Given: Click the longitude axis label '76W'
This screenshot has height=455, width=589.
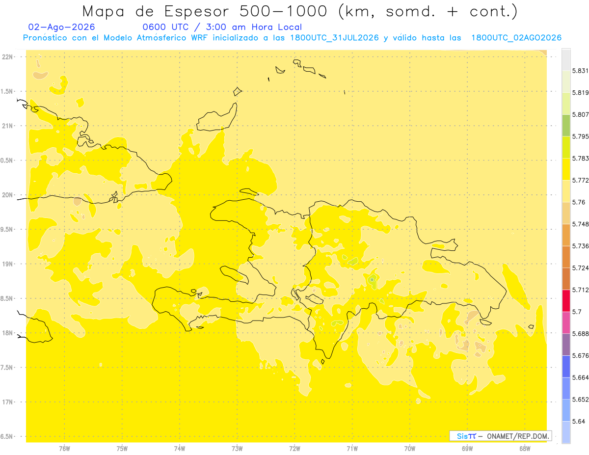Looking at the screenshot, I should [64, 449].
